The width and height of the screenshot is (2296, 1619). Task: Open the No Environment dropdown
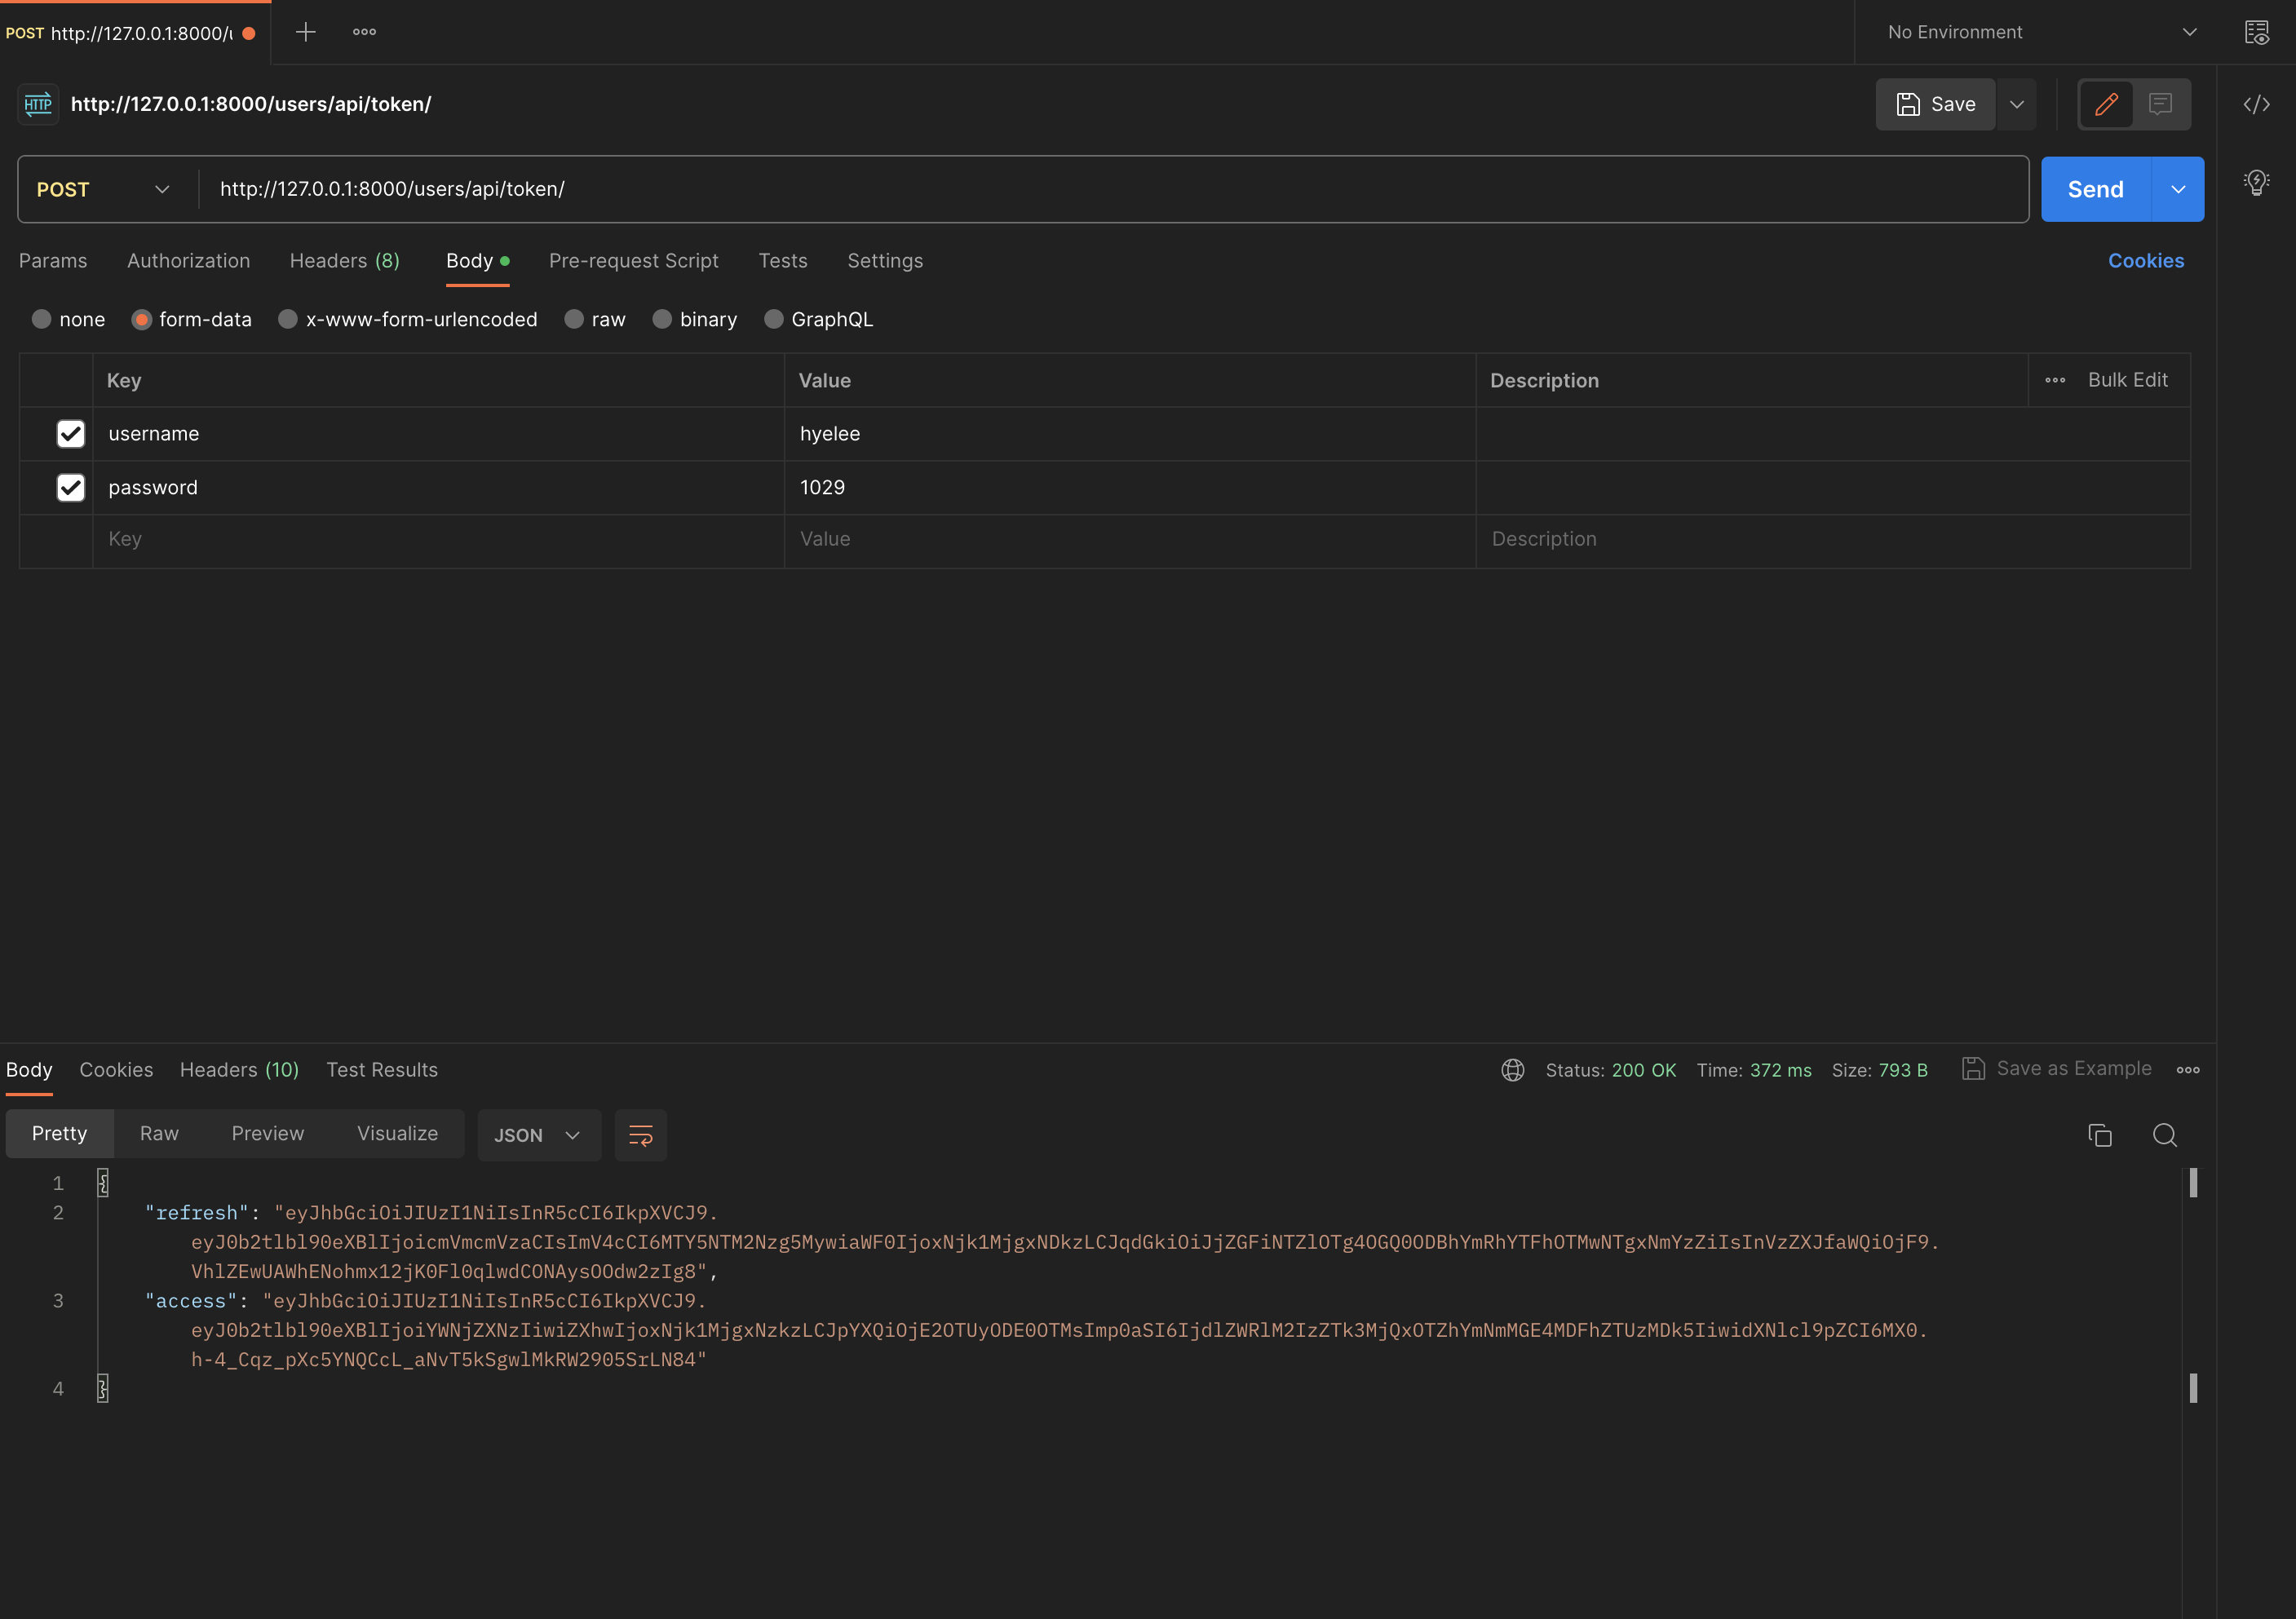(2041, 32)
